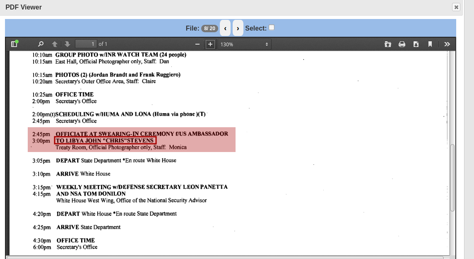This screenshot has height=259, width=474.
Task: Tick the Select checkbox
Action: coord(272,27)
